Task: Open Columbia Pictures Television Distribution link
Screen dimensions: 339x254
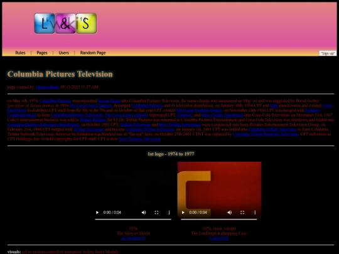Action: [x=43, y=125]
